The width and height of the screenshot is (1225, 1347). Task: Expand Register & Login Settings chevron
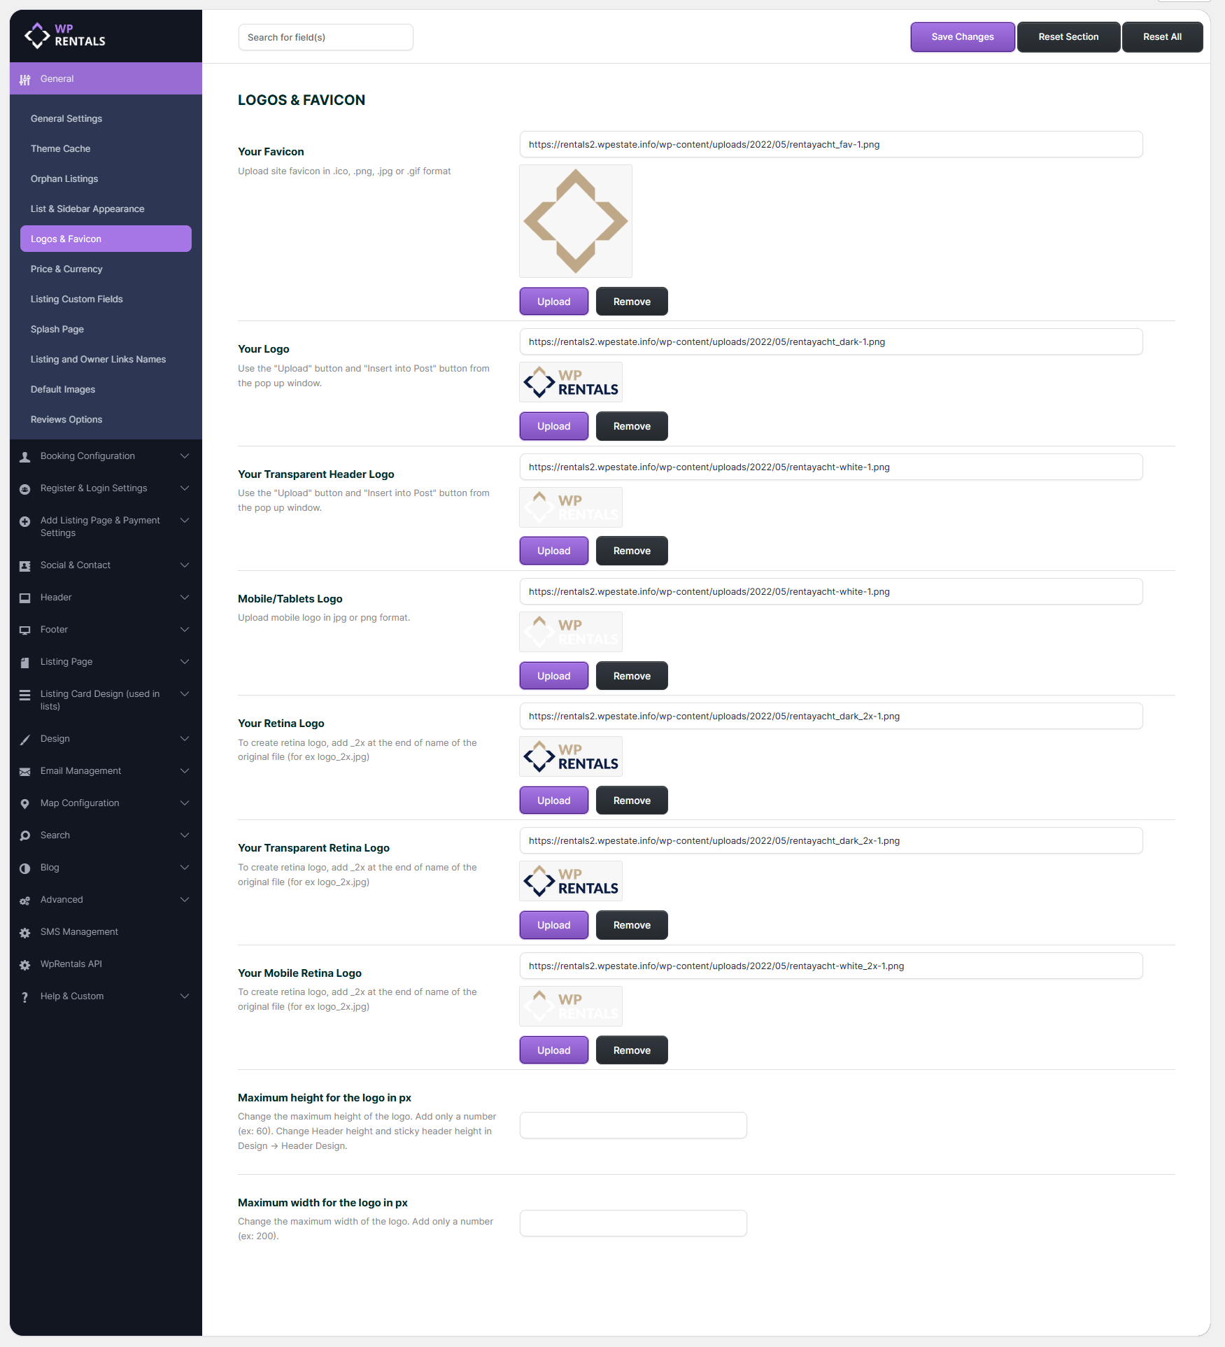[185, 488]
